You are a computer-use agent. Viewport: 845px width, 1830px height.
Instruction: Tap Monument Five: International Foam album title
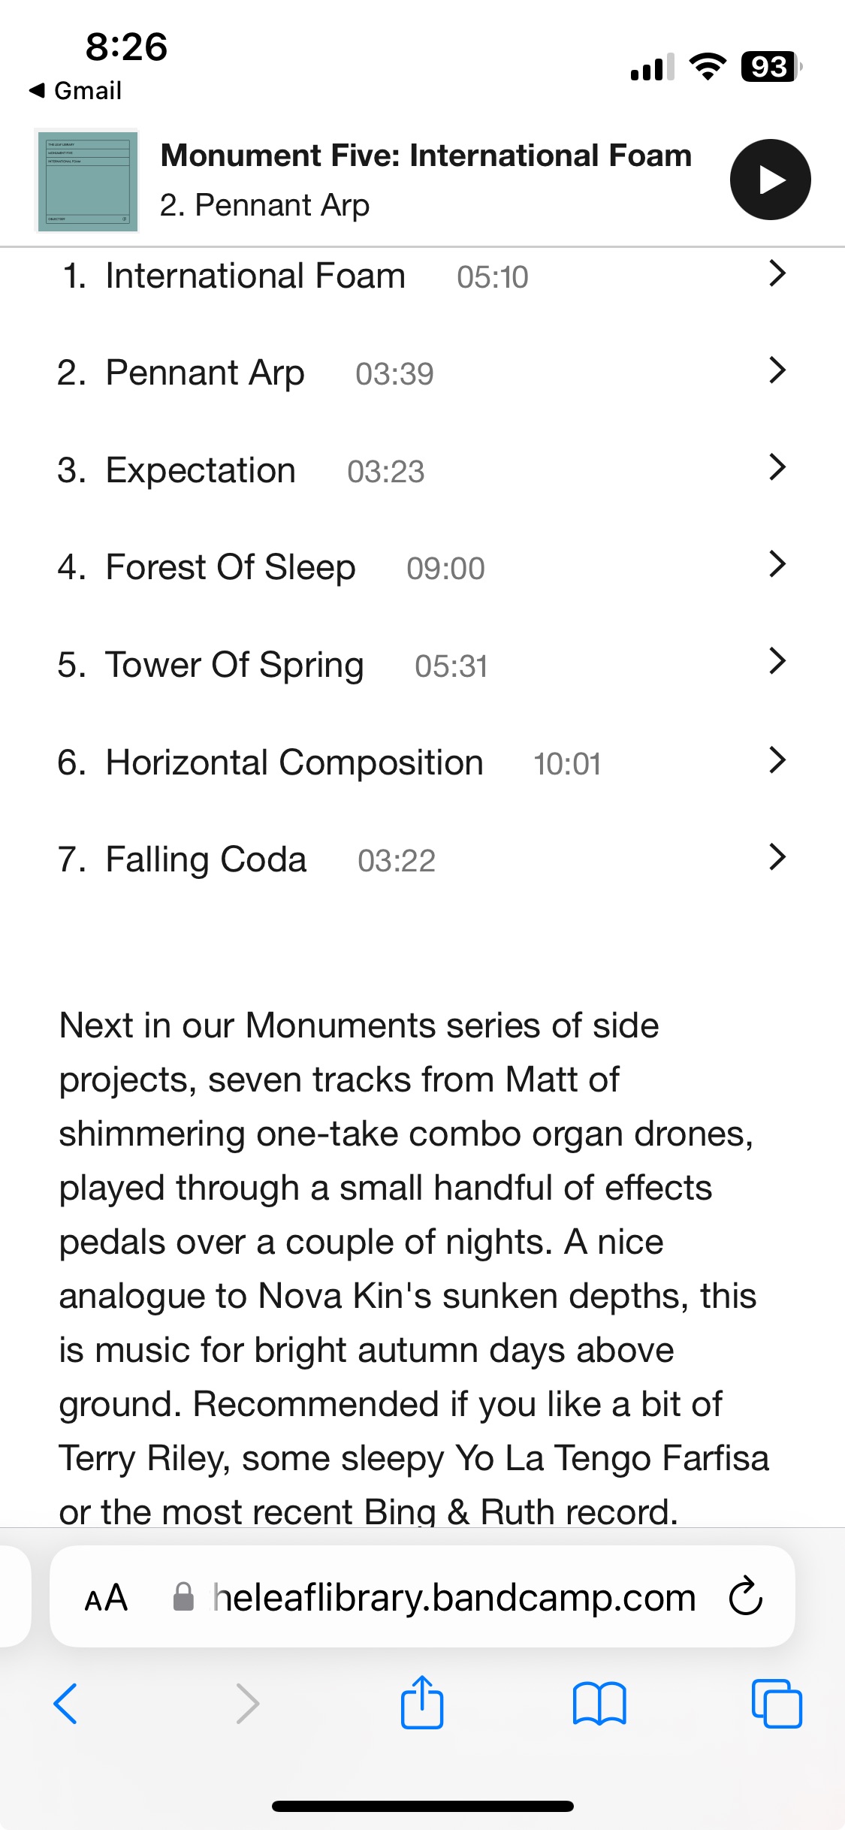[x=426, y=156]
